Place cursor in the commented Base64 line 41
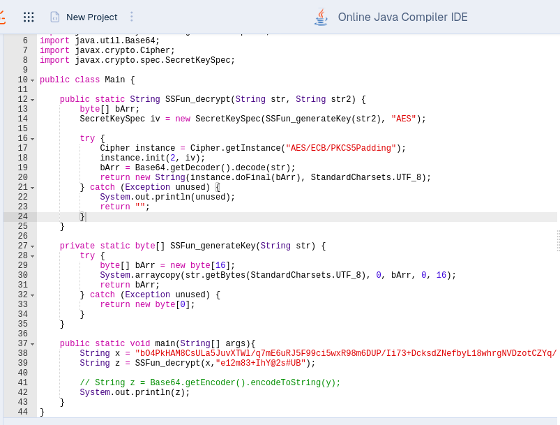 [209, 382]
